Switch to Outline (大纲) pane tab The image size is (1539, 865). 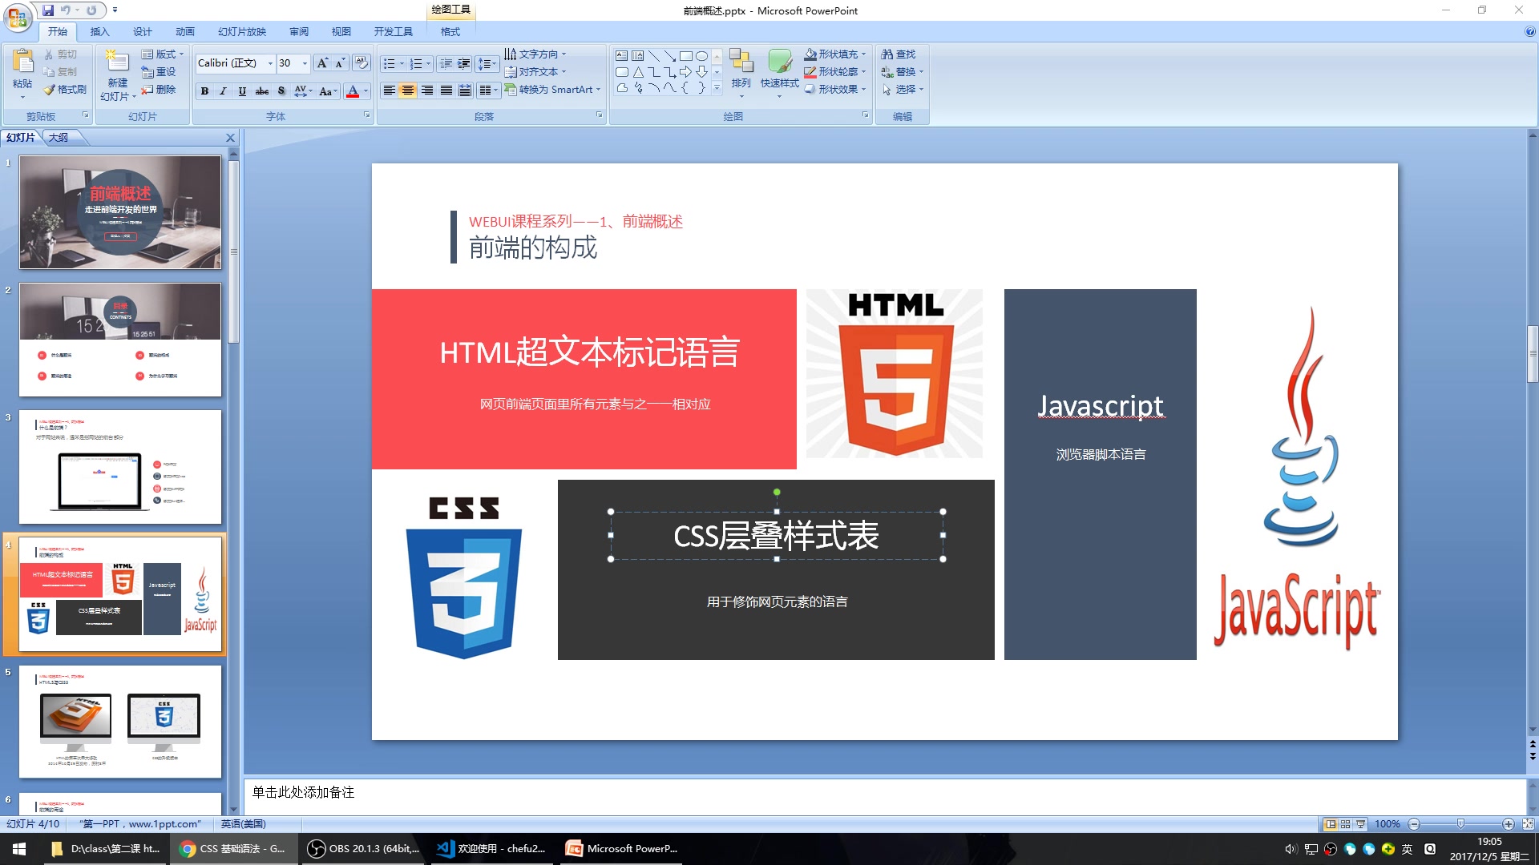pos(59,138)
